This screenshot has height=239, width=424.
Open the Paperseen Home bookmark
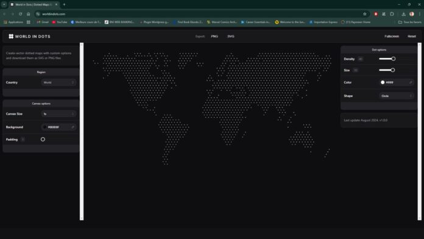[x=356, y=22]
